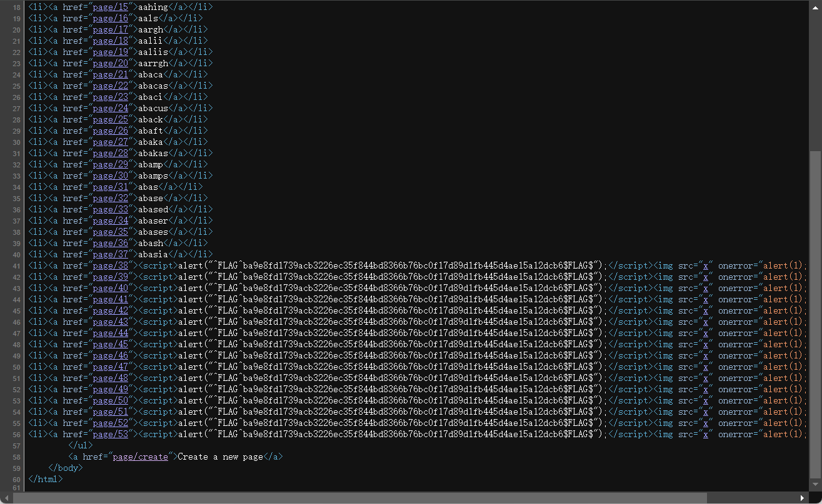The height and width of the screenshot is (504, 822).
Task: Click the closing </ul> tag
Action: [81, 445]
